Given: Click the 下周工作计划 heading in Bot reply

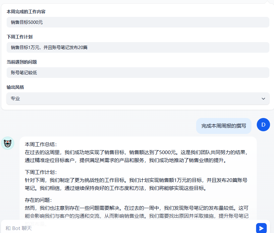Looking at the screenshot, I should point(41,172).
